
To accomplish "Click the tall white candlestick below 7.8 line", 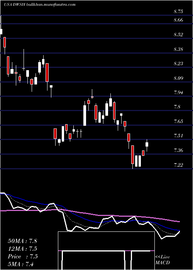I will pyautogui.click(x=85, y=115).
